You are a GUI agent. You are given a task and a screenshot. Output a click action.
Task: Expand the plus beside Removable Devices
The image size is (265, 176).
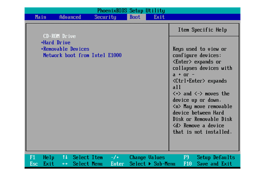pos(42,49)
